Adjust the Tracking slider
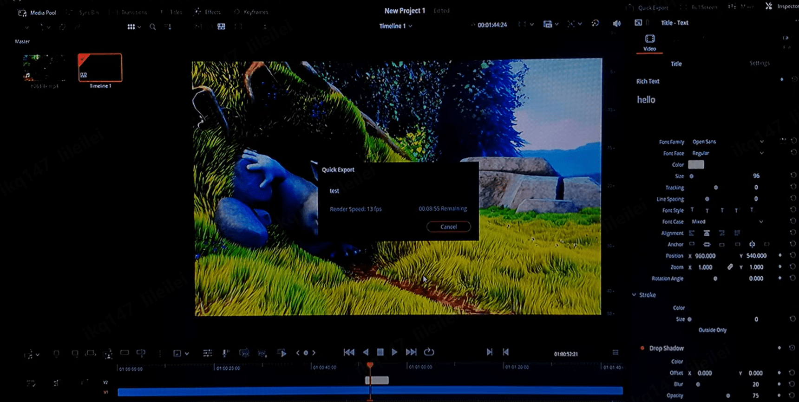Image resolution: width=799 pixels, height=402 pixels. pyautogui.click(x=716, y=188)
